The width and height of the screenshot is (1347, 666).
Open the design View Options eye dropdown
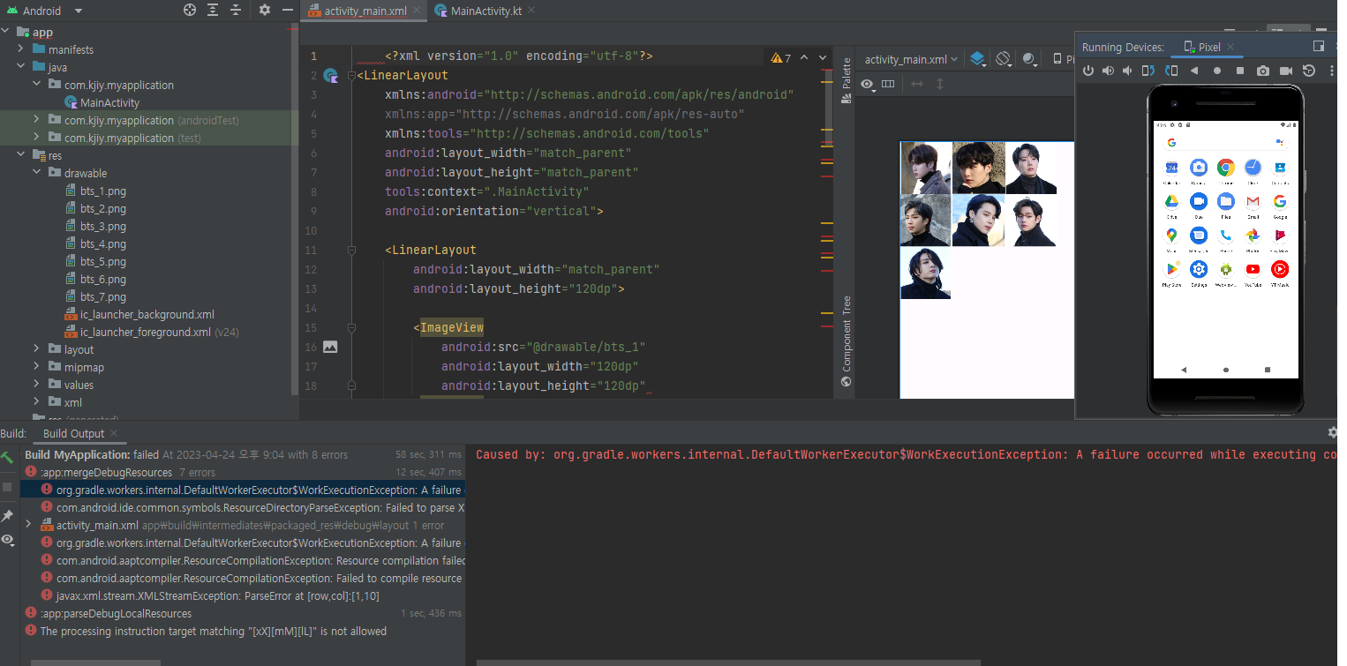[x=869, y=84]
